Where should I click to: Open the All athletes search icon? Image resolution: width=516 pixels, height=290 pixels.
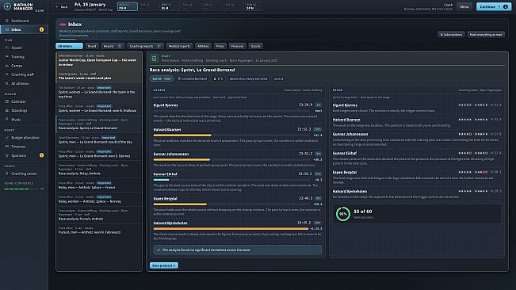(7, 83)
